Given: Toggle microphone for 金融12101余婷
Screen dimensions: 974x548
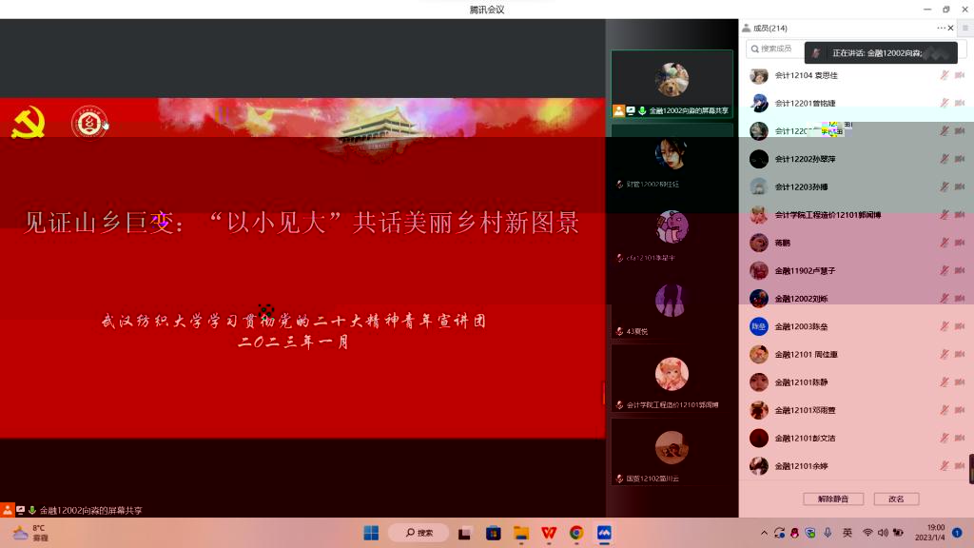Looking at the screenshot, I should click(x=945, y=466).
